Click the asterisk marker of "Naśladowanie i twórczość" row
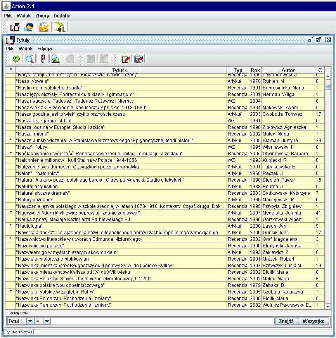The image size is (336, 338). click(x=10, y=153)
